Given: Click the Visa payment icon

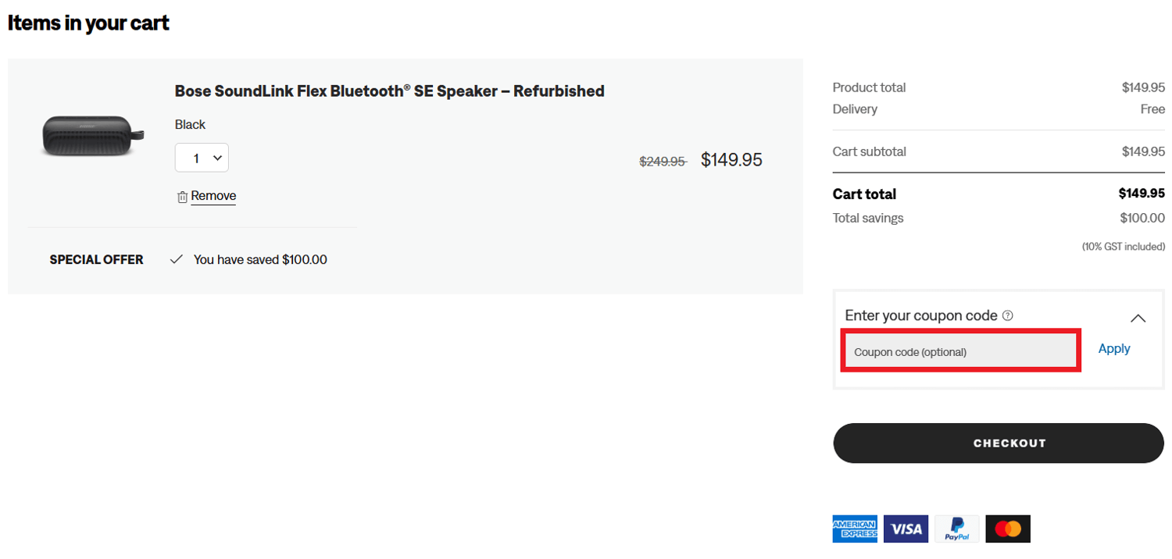Looking at the screenshot, I should (x=906, y=529).
